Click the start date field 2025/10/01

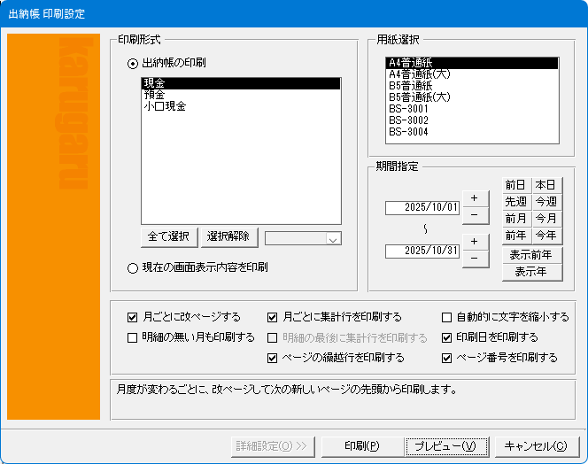tap(422, 208)
